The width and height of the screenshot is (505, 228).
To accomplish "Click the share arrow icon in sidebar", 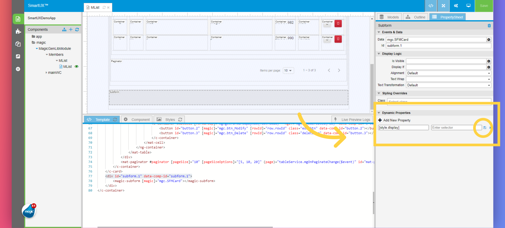I will tap(18, 56).
